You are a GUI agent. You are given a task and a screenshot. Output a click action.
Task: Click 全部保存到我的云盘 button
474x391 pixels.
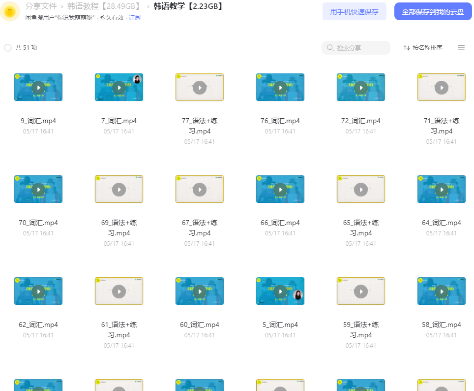(433, 11)
